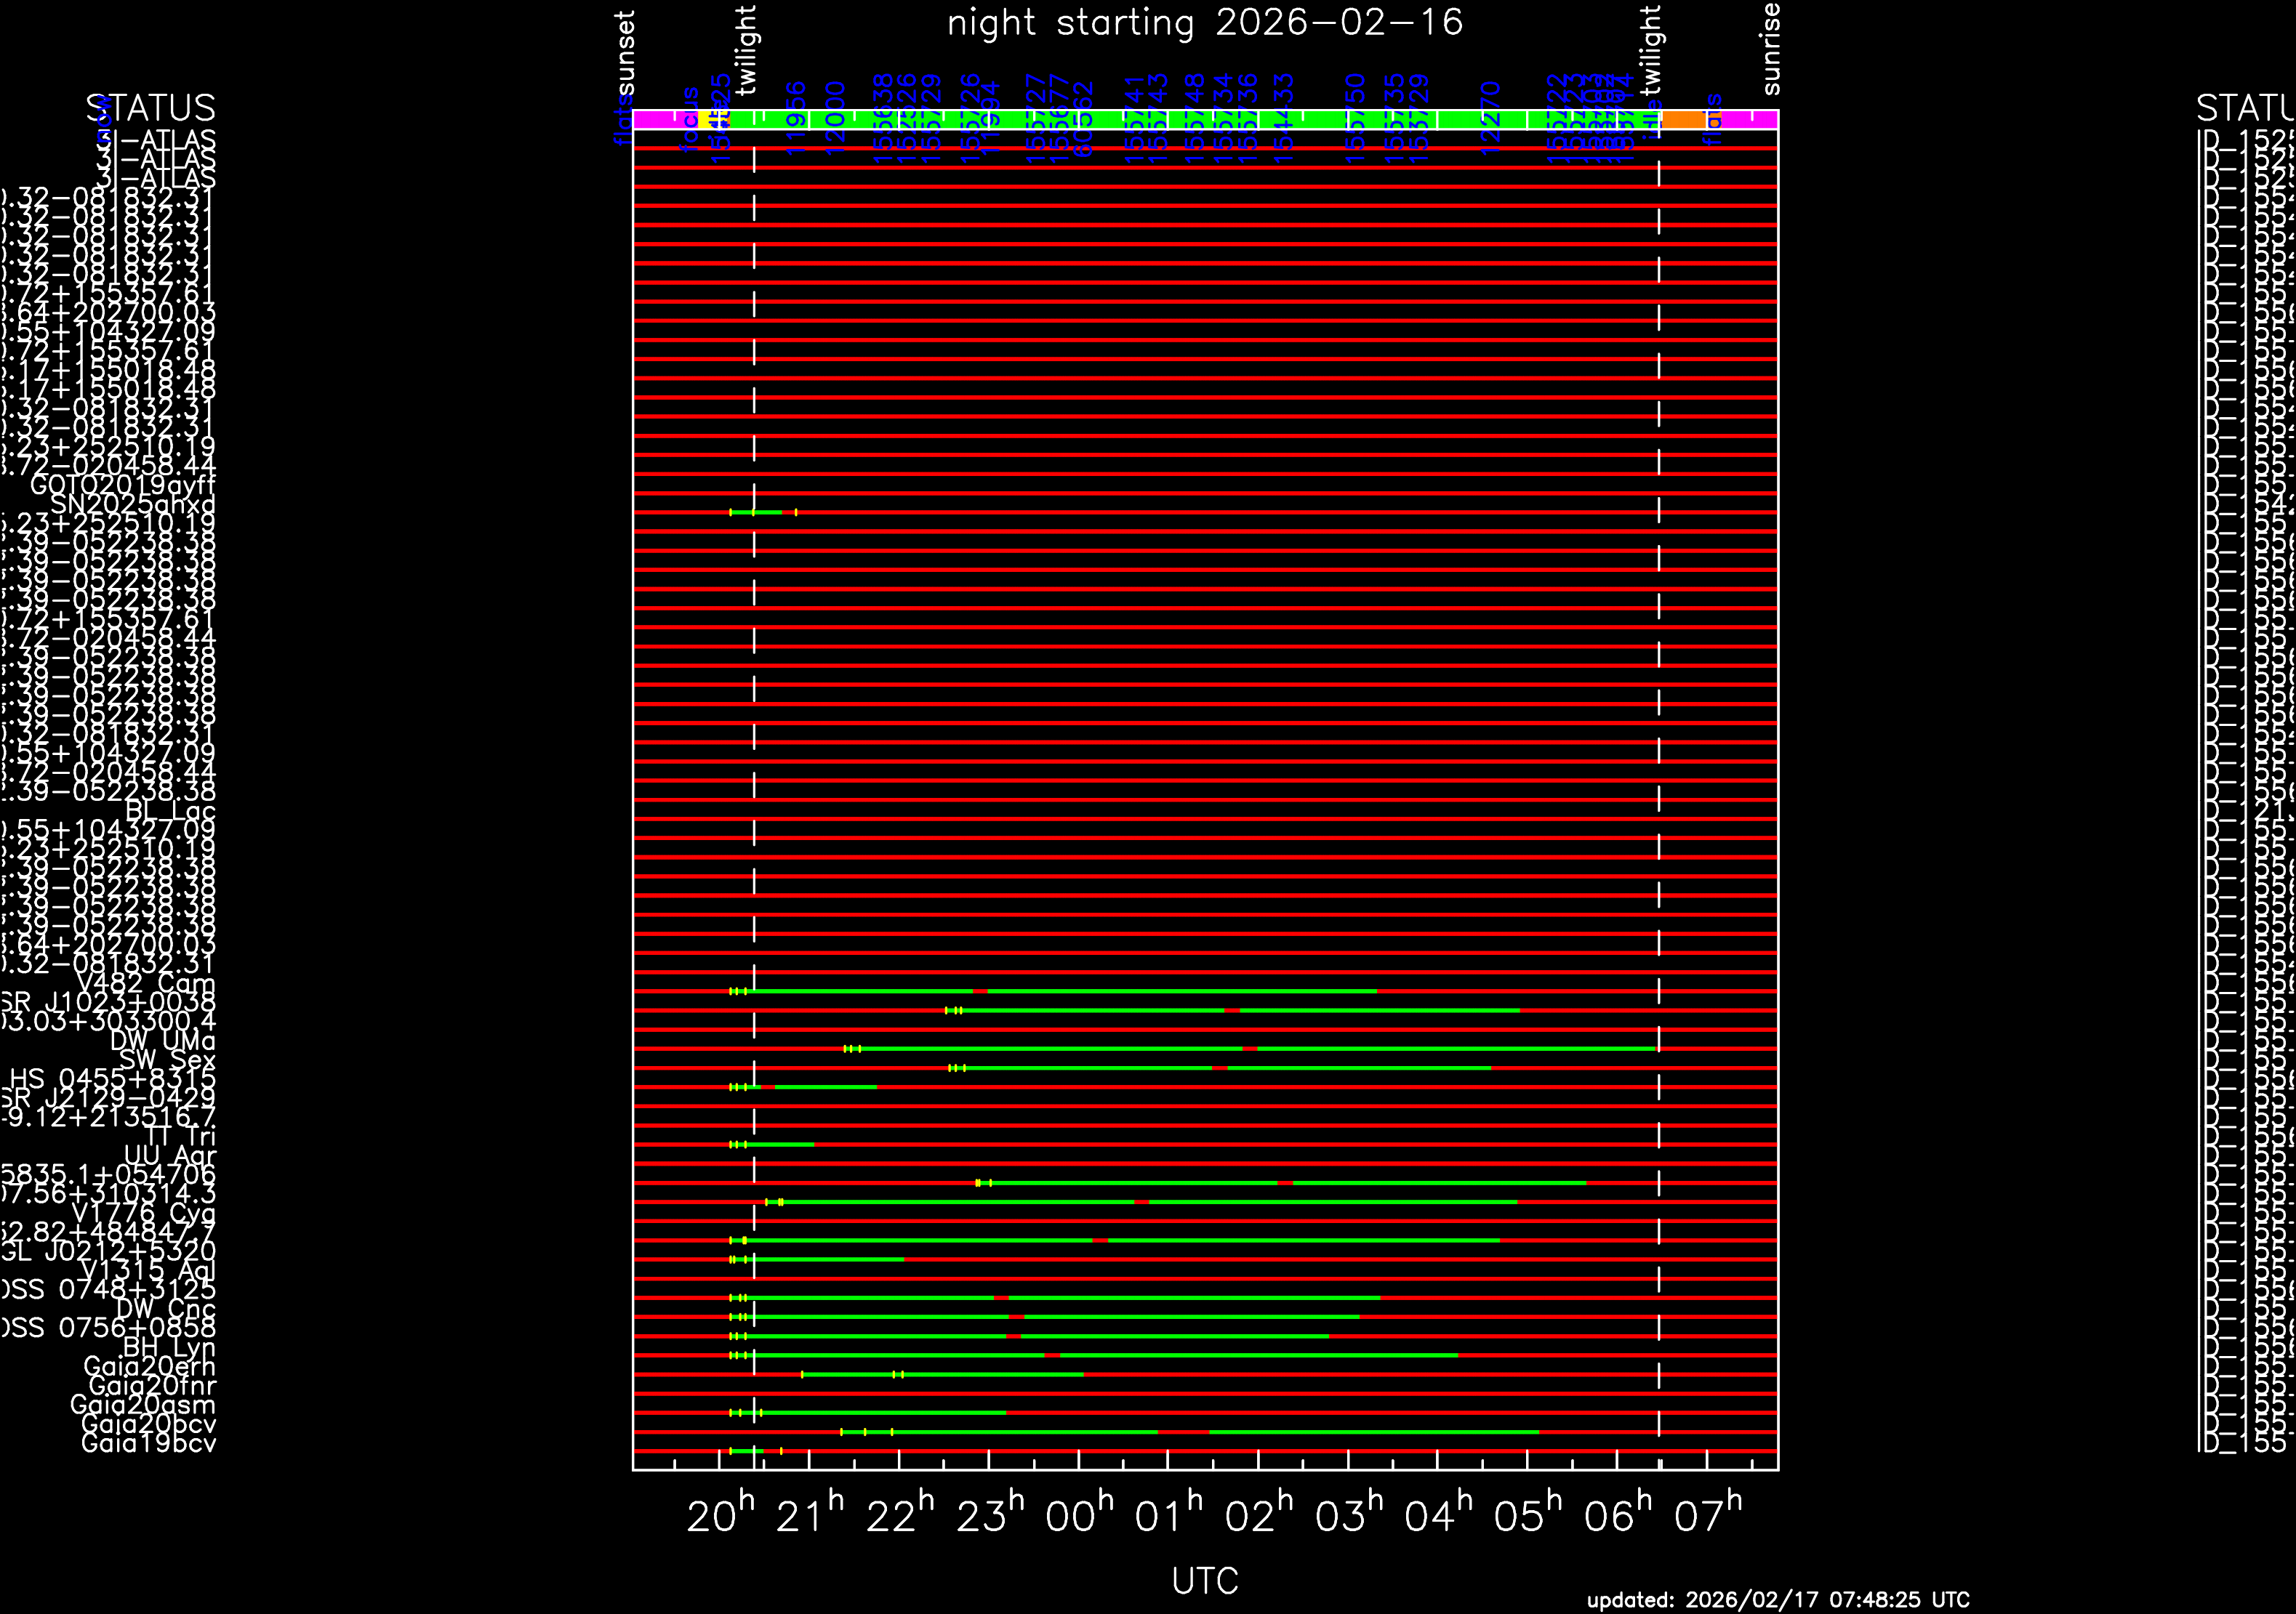2296x1614 pixels.
Task: Click the blue 12270 observation ID label
Action: click(x=1490, y=118)
